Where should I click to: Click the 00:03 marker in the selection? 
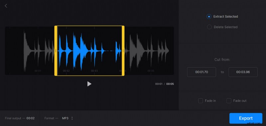tap(94, 71)
